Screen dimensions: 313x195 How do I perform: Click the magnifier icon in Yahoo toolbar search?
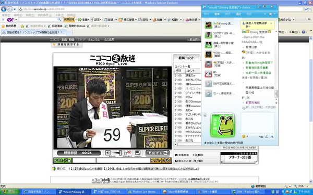tap(59, 20)
